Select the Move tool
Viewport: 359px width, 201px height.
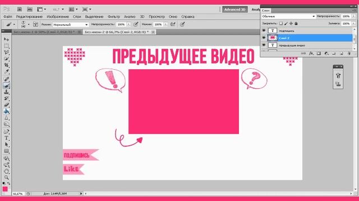pos(6,40)
